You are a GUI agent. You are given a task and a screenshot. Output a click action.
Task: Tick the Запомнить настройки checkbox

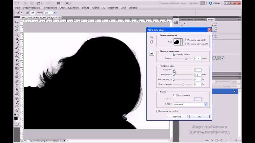point(157,111)
